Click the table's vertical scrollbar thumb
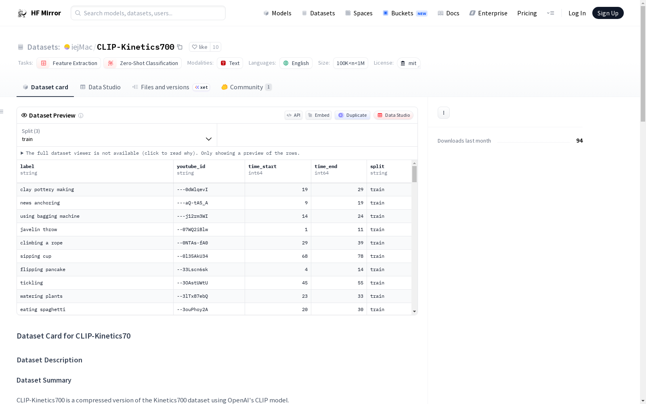The image size is (646, 404). point(414,174)
